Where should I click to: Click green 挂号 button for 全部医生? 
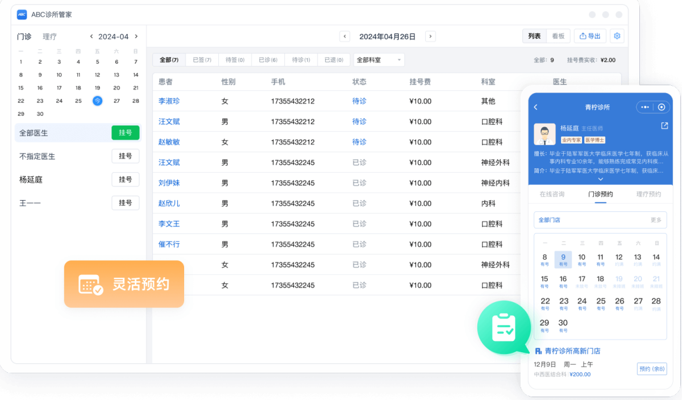125,133
